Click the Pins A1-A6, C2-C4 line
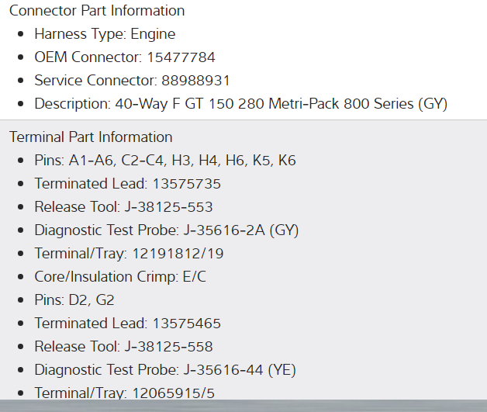 (165, 161)
